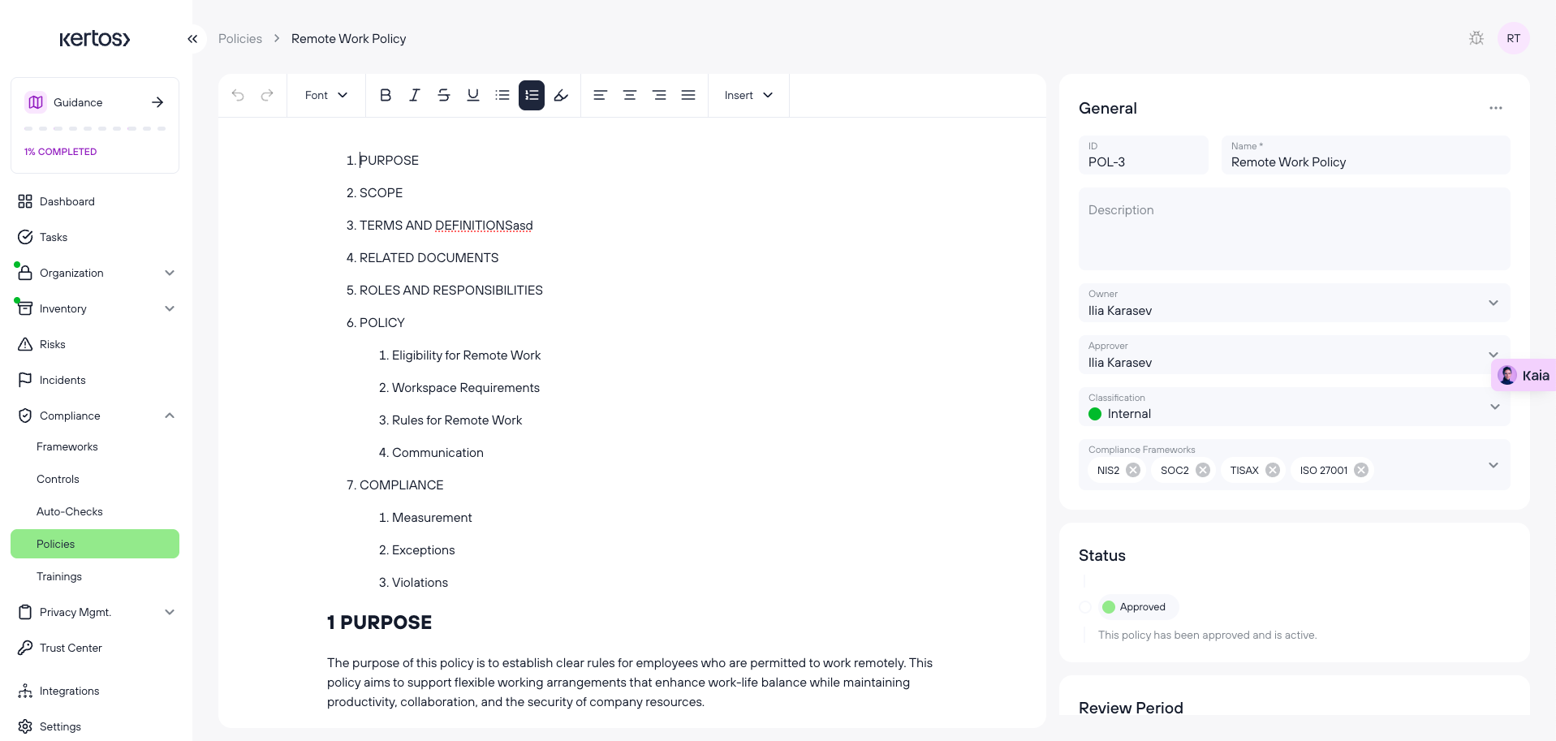Viewport: 1556px width, 741px height.
Task: Go to Trainings in the sidebar
Action: 59,576
